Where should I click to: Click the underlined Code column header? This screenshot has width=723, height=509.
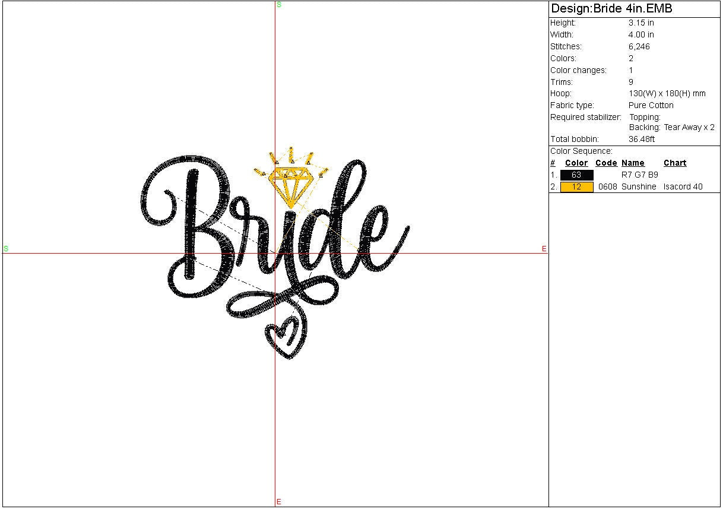click(606, 163)
